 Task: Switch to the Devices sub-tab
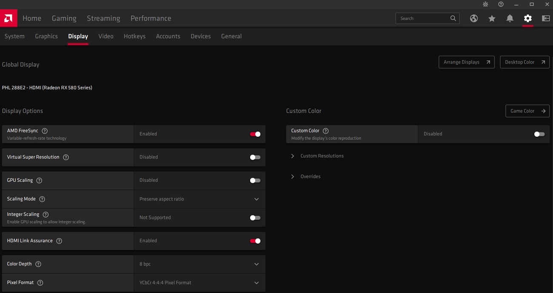point(201,36)
